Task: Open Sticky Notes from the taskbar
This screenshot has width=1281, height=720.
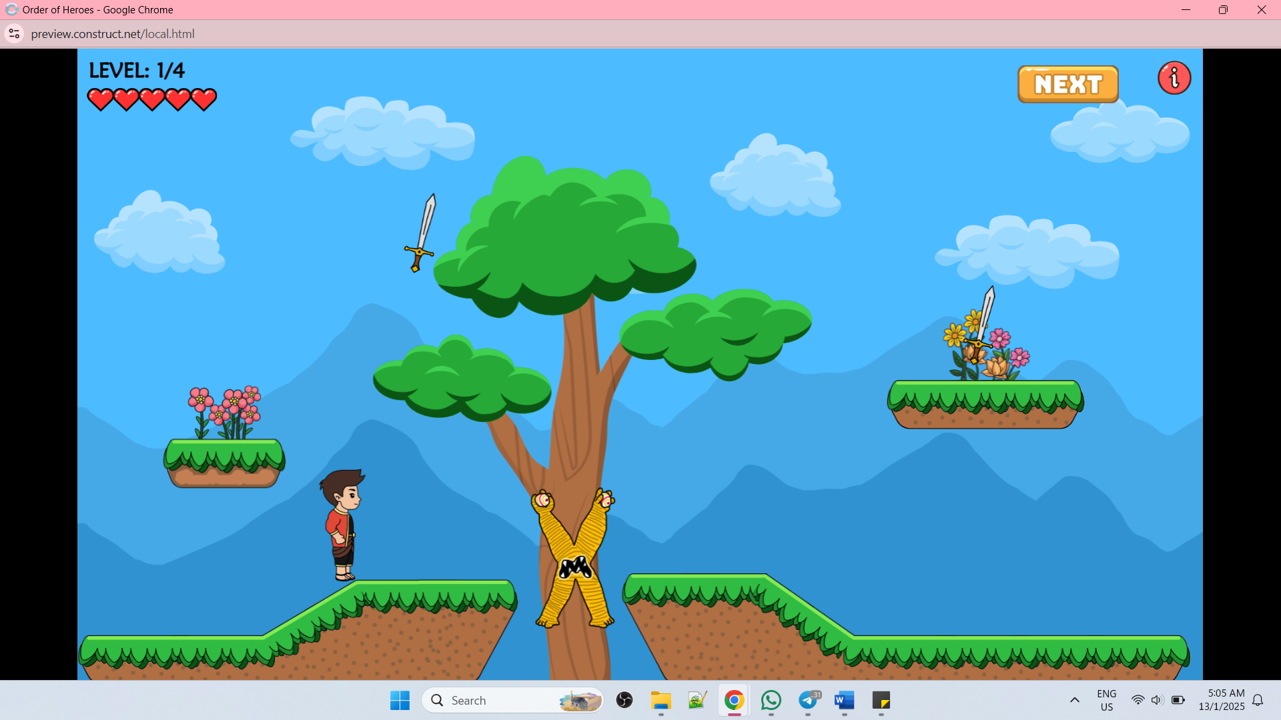Action: 881,700
